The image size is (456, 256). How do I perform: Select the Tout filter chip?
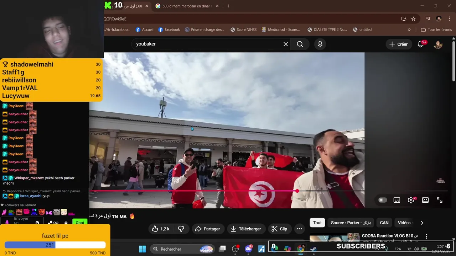(317, 223)
